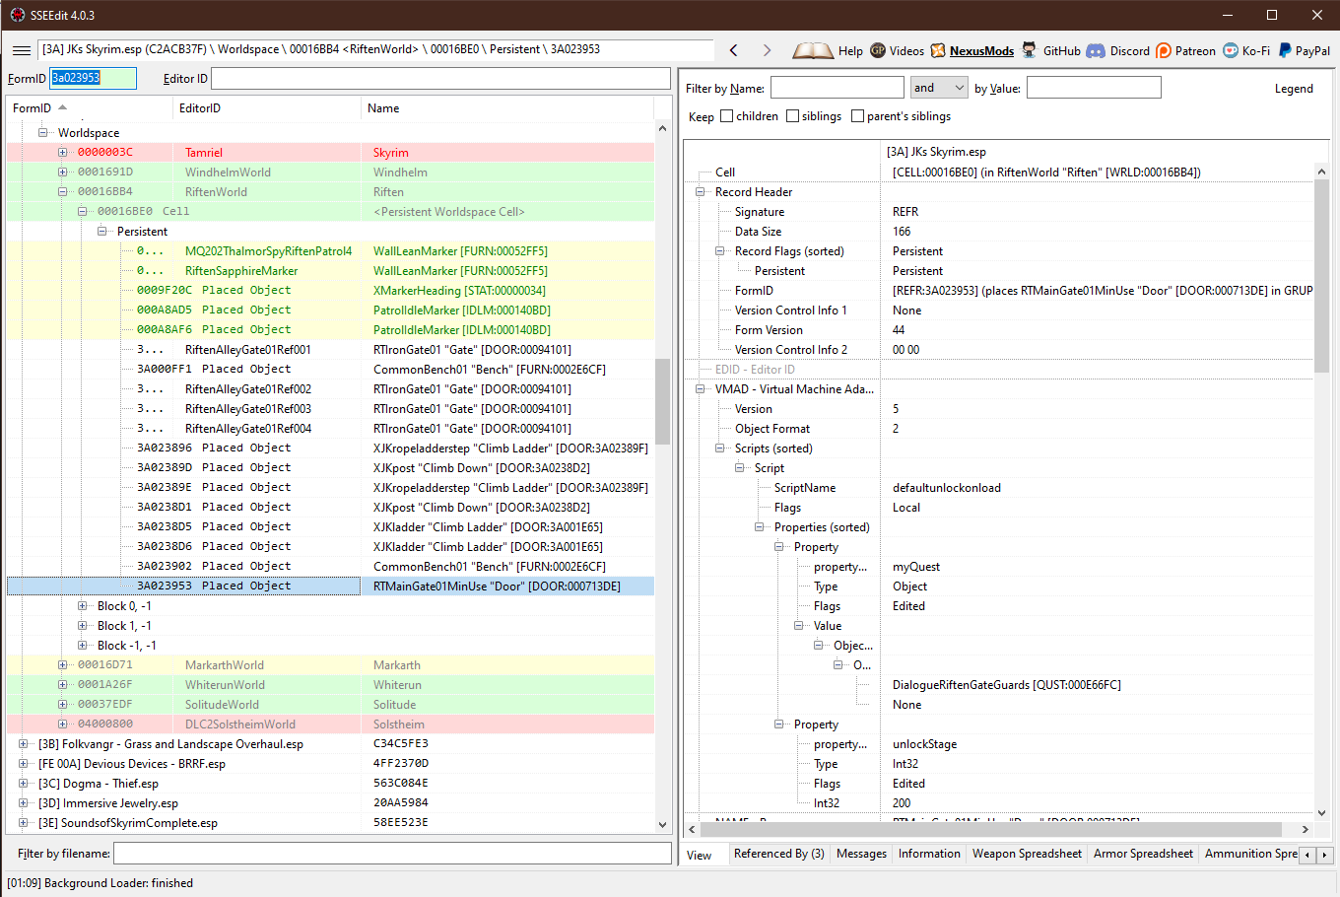Collapse the Worldspace tree node
This screenshot has width=1340, height=897.
point(43,133)
